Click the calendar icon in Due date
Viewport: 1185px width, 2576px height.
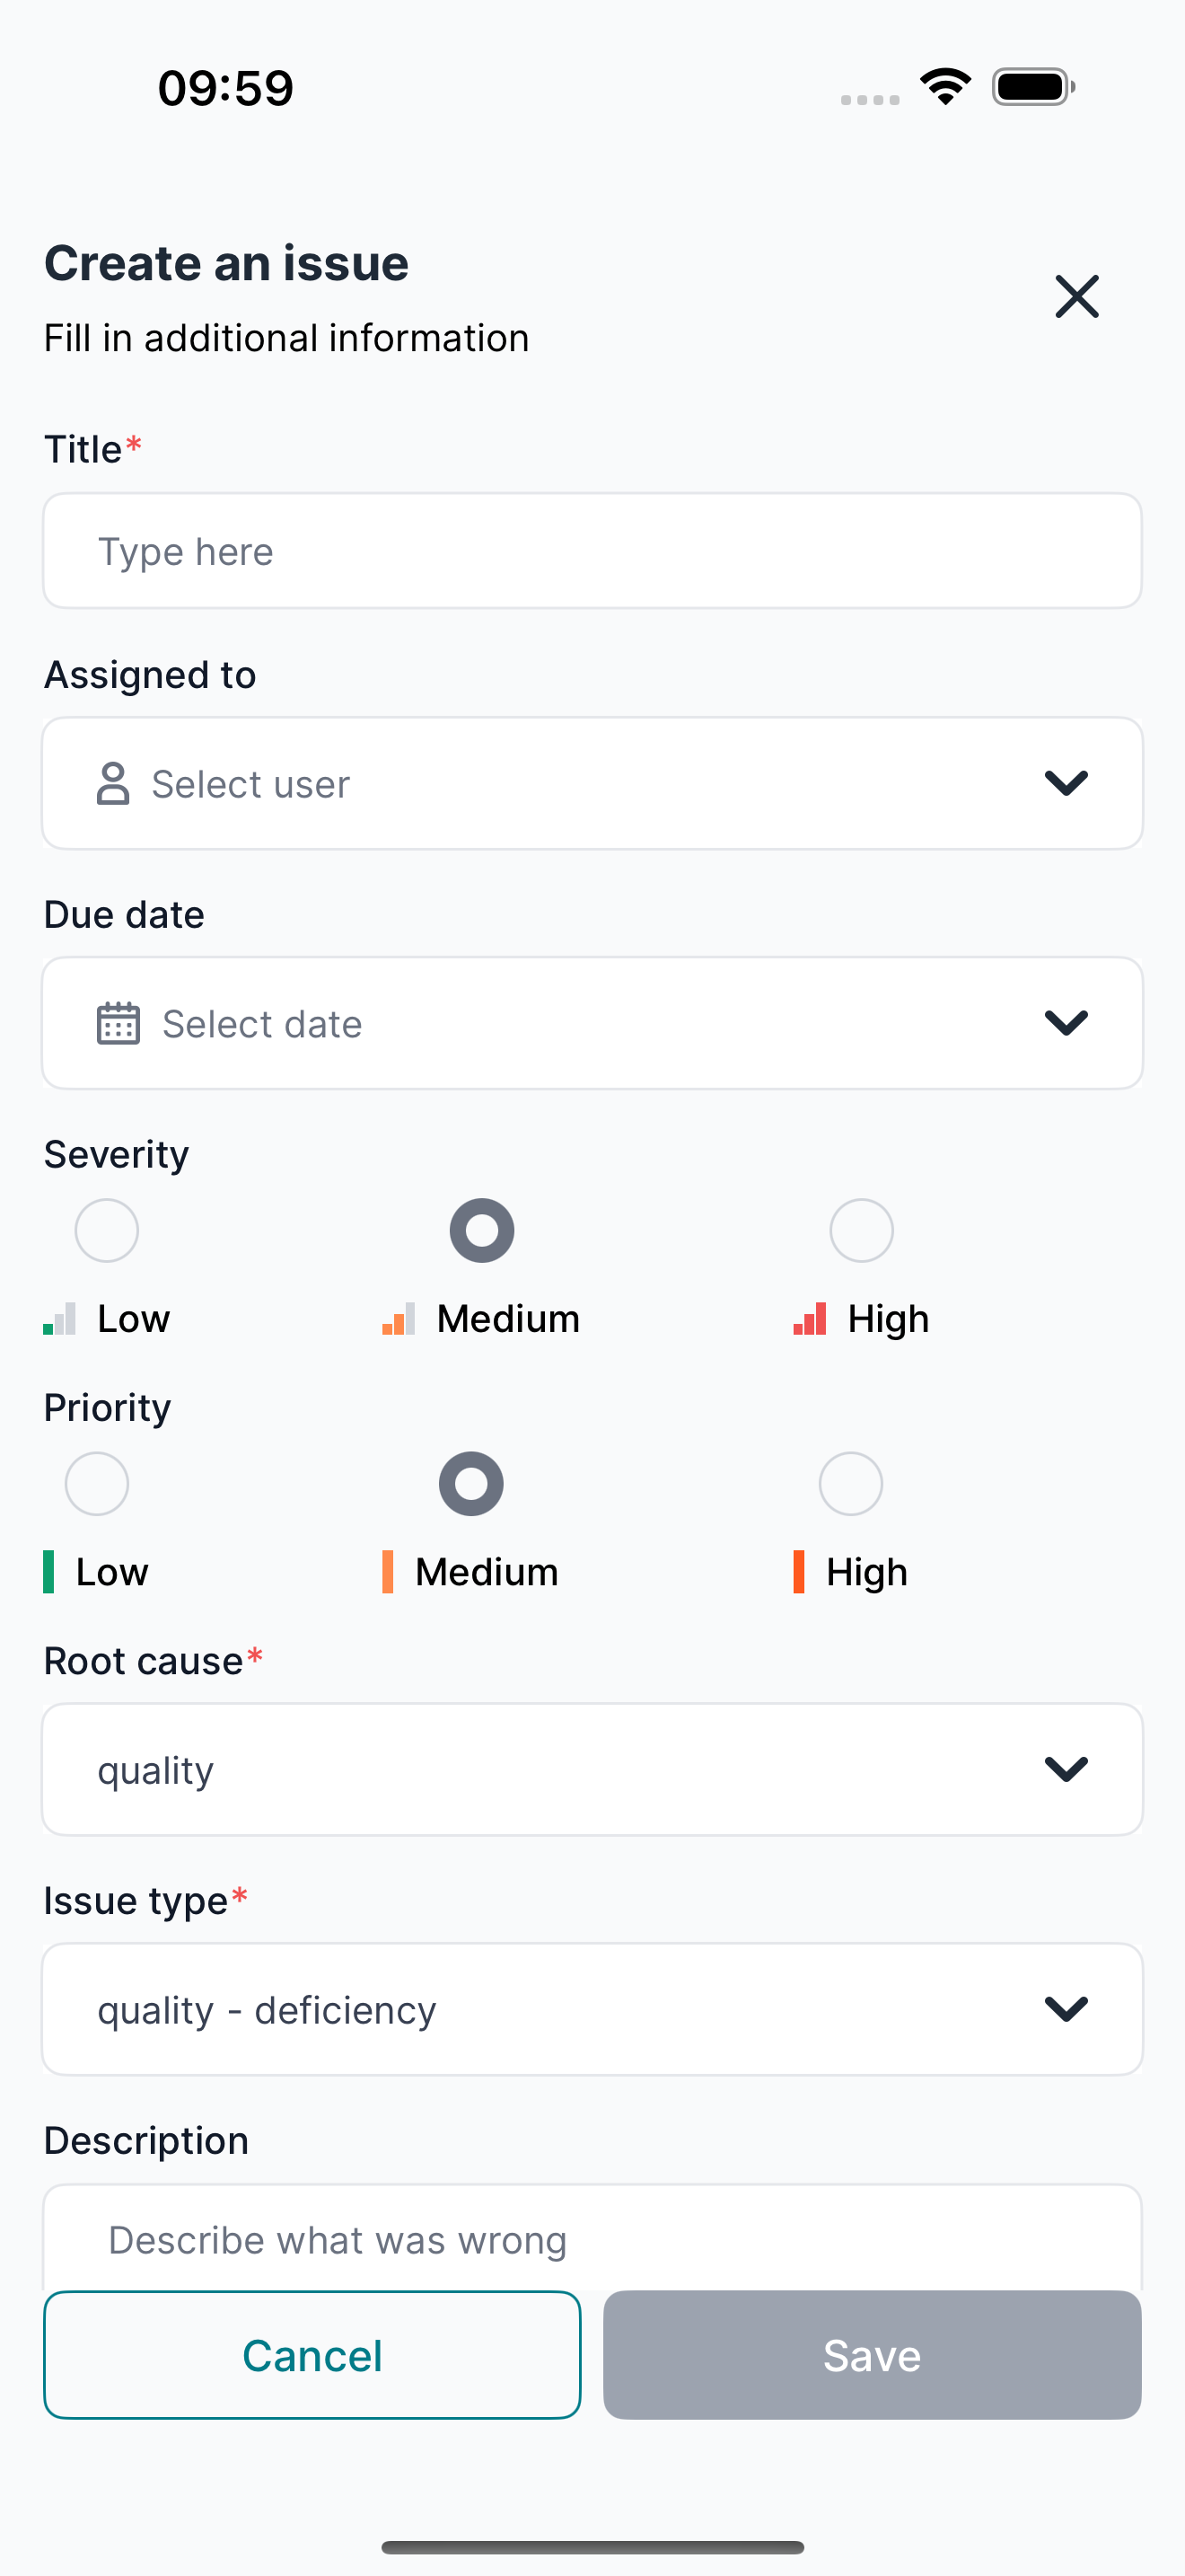click(118, 1023)
